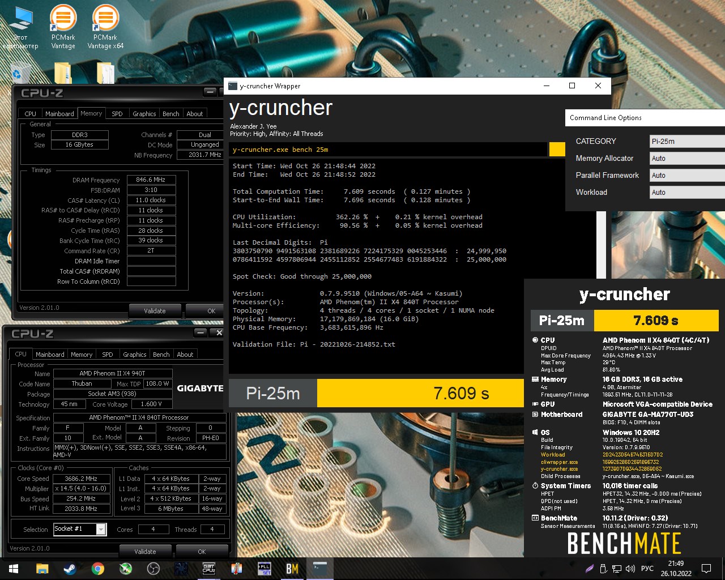Click the DRAM Frequency value 846.6 MHz

[x=151, y=180]
